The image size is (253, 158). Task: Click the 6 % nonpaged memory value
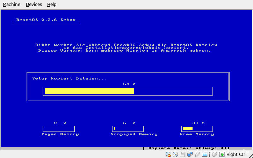pos(129,123)
